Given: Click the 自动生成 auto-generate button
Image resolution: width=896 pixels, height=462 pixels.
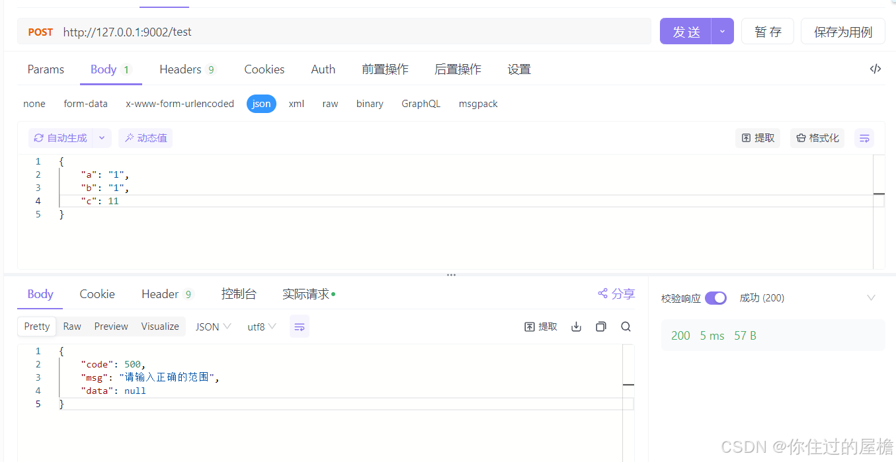Looking at the screenshot, I should [60, 138].
